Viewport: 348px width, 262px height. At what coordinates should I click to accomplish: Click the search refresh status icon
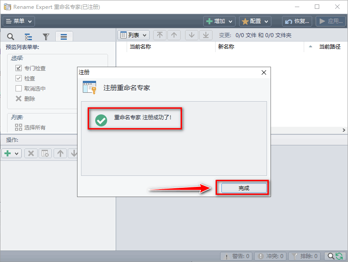coord(335,256)
